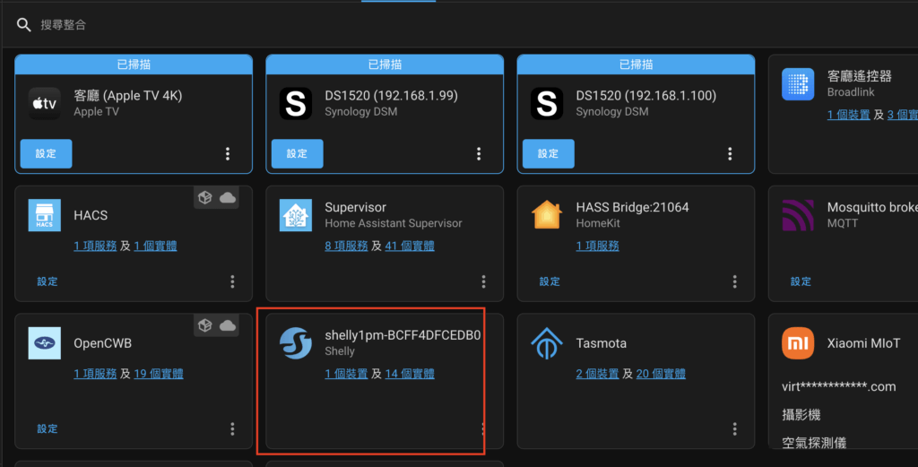The image size is (918, 467).
Task: Click the 客廳 (Apple TV 4K) title
Action: (127, 95)
